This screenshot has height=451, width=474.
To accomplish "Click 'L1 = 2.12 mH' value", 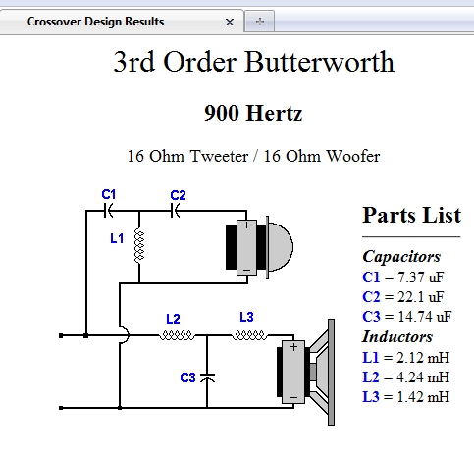I will 406,358.
